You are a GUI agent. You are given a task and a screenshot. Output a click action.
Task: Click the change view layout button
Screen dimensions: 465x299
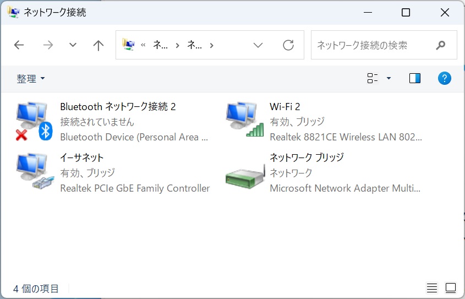[373, 78]
